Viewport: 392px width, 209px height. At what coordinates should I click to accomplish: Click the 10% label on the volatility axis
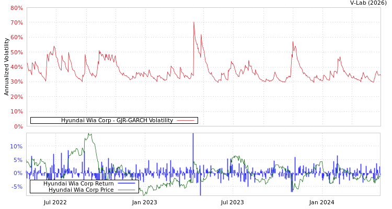16,112
